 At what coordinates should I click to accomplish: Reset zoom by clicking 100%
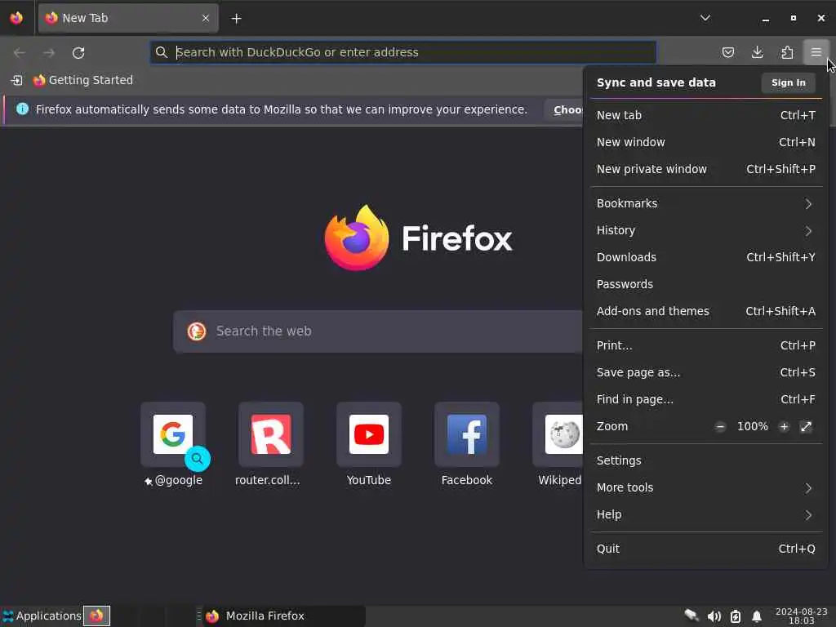[752, 426]
